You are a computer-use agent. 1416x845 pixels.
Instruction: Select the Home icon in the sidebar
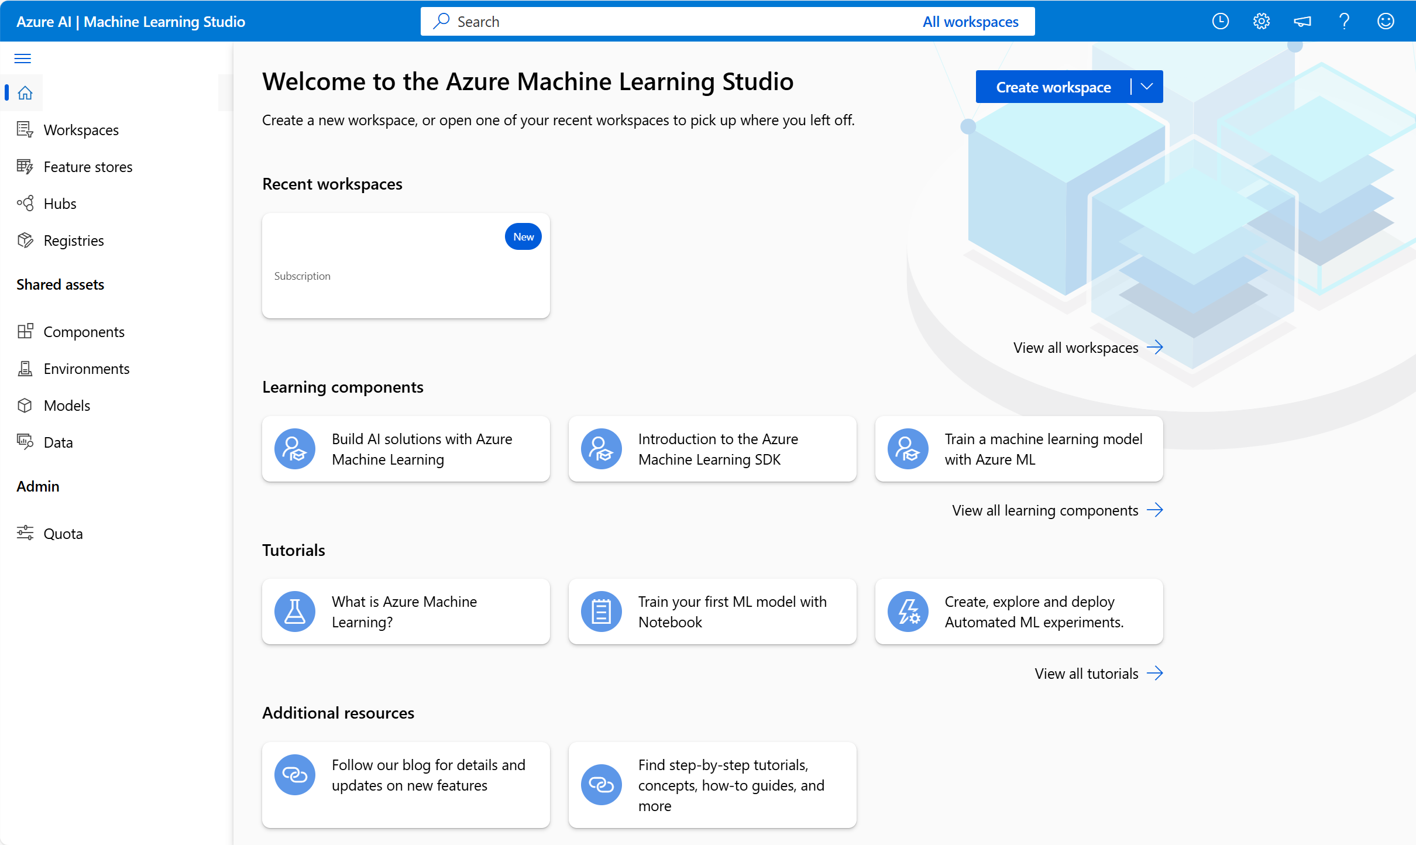25,92
